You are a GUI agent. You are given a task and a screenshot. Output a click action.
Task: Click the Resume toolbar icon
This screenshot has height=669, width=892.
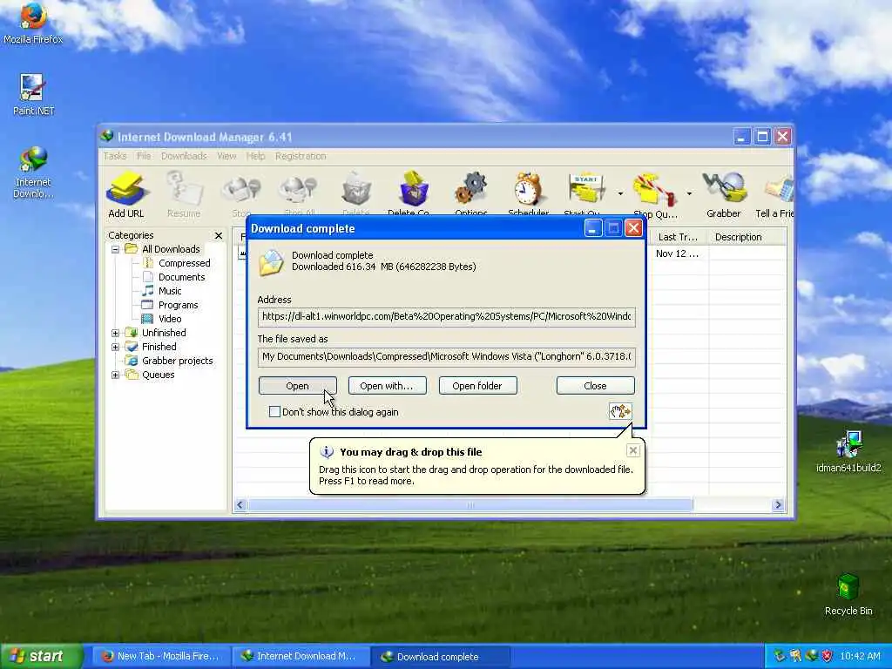coord(184,194)
